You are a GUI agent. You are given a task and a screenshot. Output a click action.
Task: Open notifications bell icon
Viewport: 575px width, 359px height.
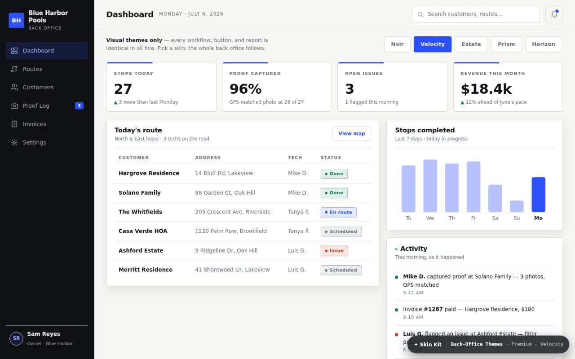coord(554,14)
